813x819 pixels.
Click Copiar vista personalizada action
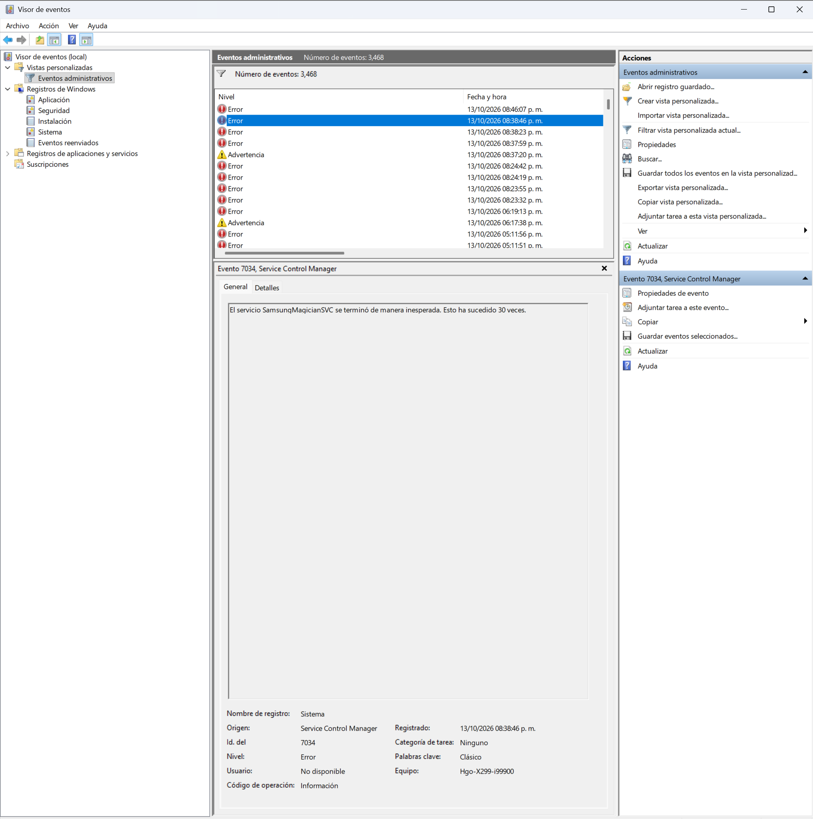680,202
